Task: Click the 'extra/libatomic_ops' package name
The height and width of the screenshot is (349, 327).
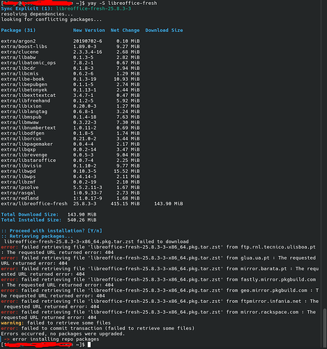Action: pos(29,63)
